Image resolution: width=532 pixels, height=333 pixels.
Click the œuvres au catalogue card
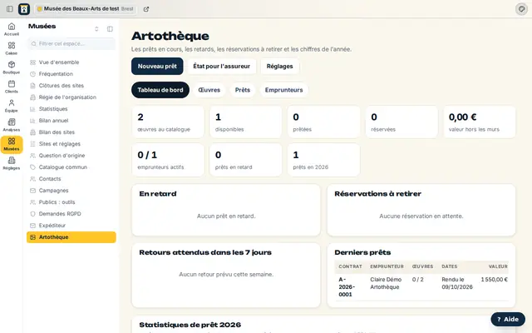click(168, 122)
